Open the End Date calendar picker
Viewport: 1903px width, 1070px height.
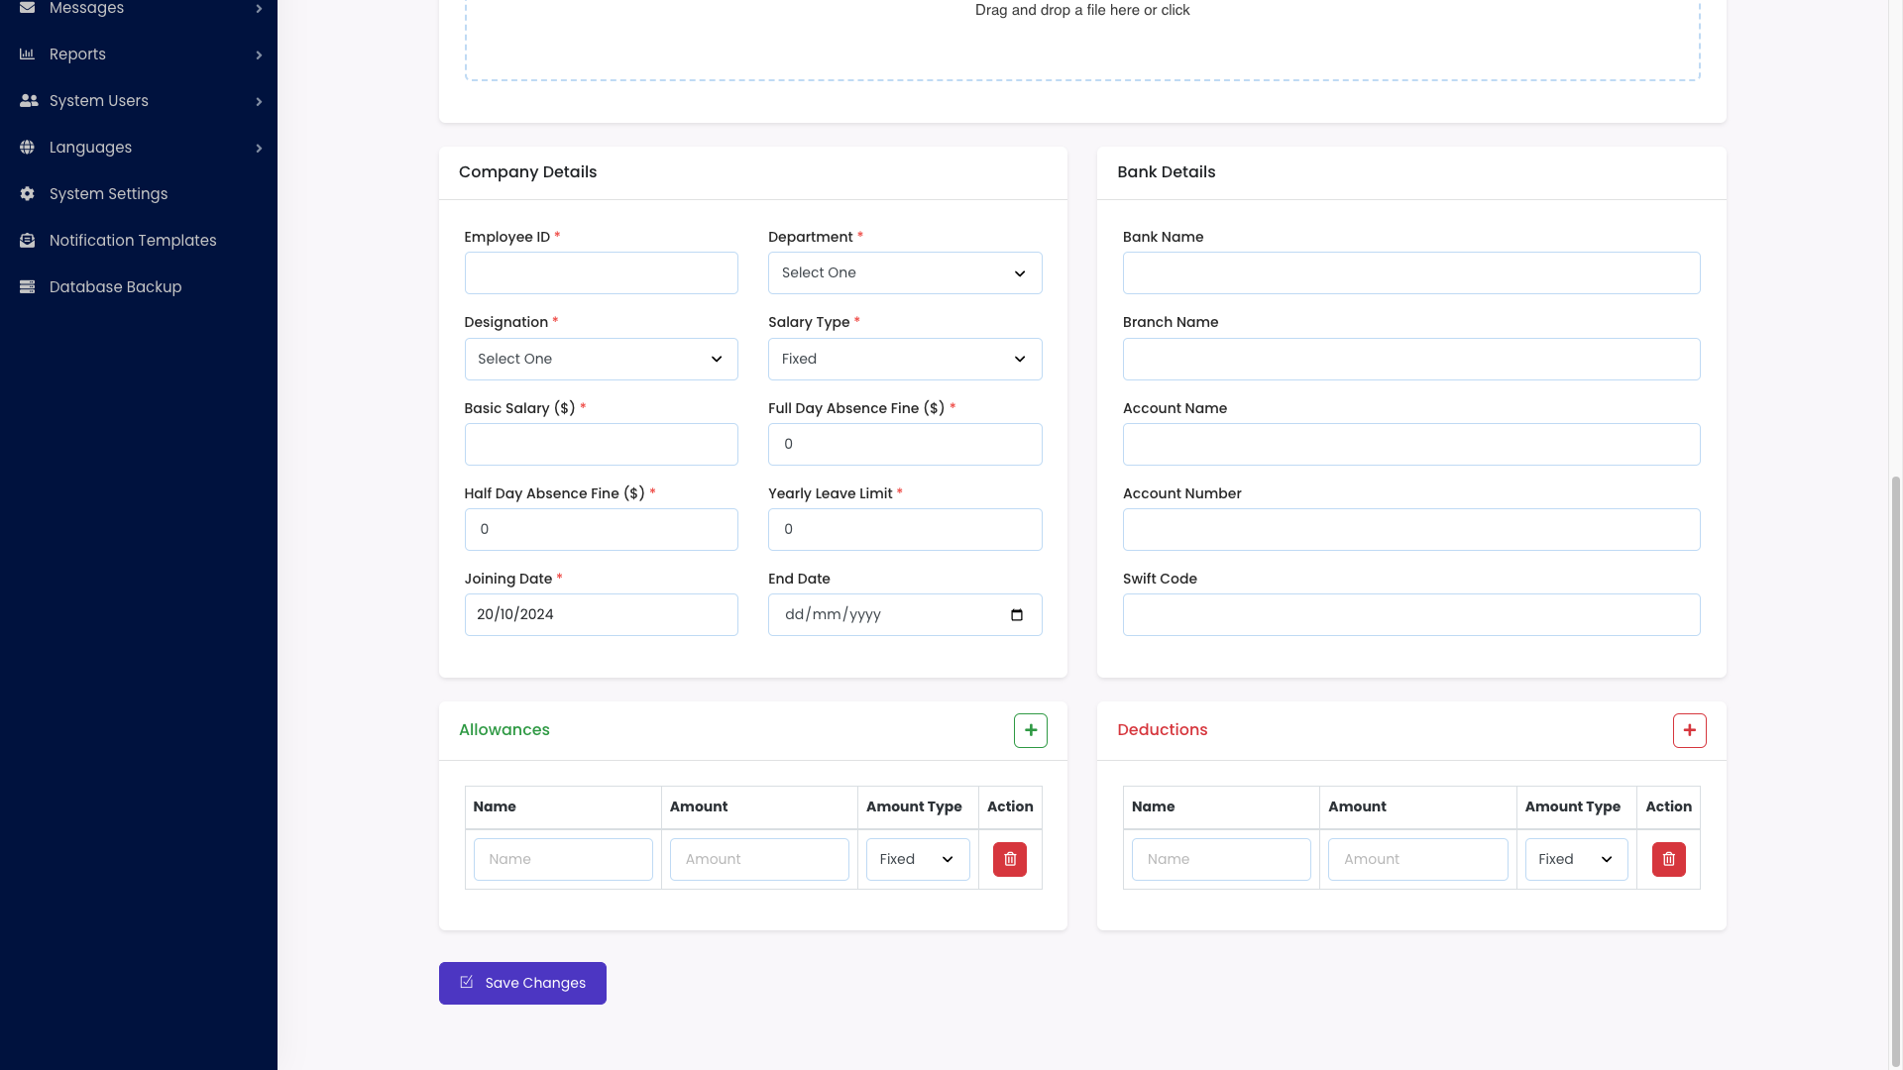tap(1017, 614)
